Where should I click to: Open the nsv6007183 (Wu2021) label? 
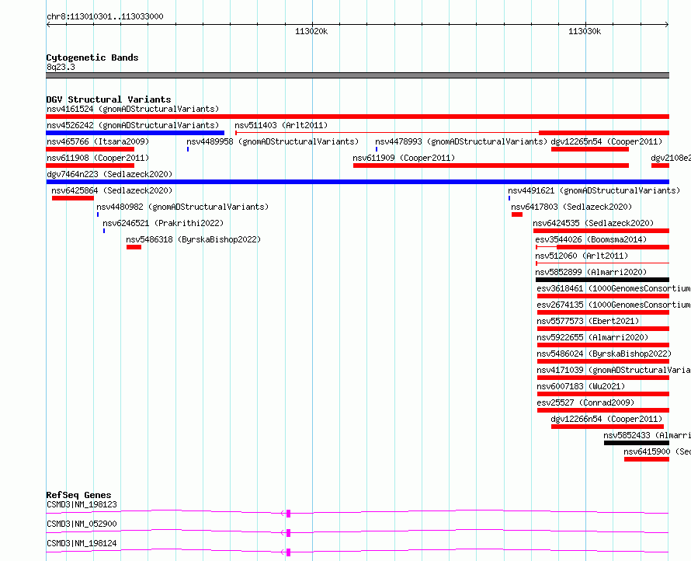coord(581,386)
